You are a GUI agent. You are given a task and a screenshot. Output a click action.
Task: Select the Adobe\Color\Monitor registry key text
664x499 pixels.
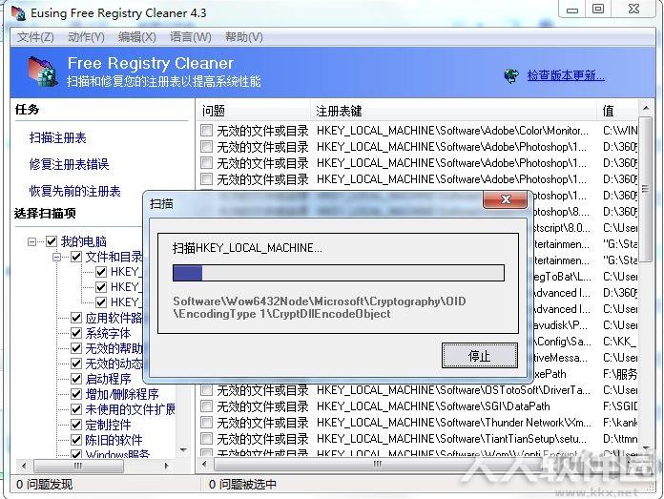452,131
